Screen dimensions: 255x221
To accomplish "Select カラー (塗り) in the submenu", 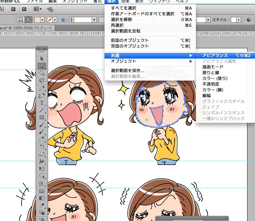I will (x=225, y=78).
